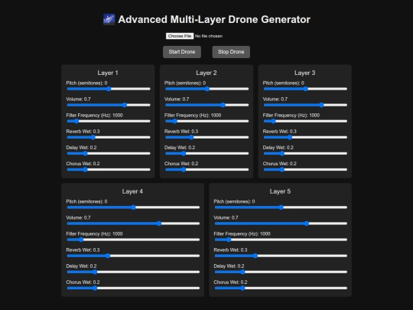
Task: Click Layer 2 Reverb Wet slider
Action: [207, 137]
